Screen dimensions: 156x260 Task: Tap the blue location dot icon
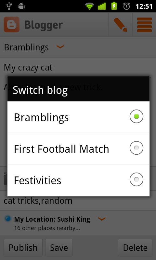click(8, 219)
